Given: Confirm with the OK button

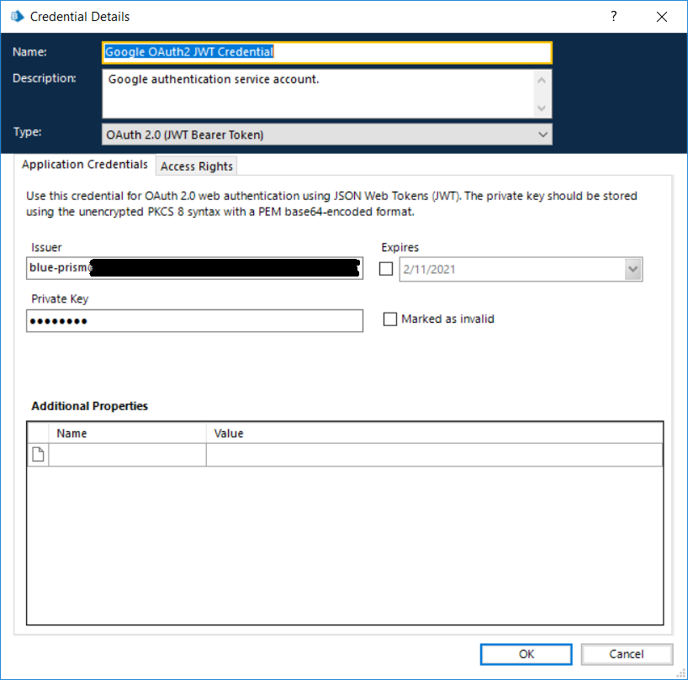Looking at the screenshot, I should point(526,654).
